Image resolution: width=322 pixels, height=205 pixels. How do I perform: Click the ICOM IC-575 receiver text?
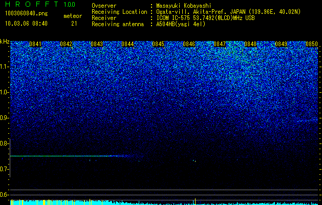205,18
